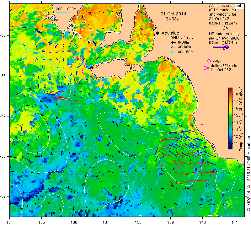Click the dark red top of temperature bar
Screen dimensions: 251x226
pyautogui.click(x=230, y=89)
